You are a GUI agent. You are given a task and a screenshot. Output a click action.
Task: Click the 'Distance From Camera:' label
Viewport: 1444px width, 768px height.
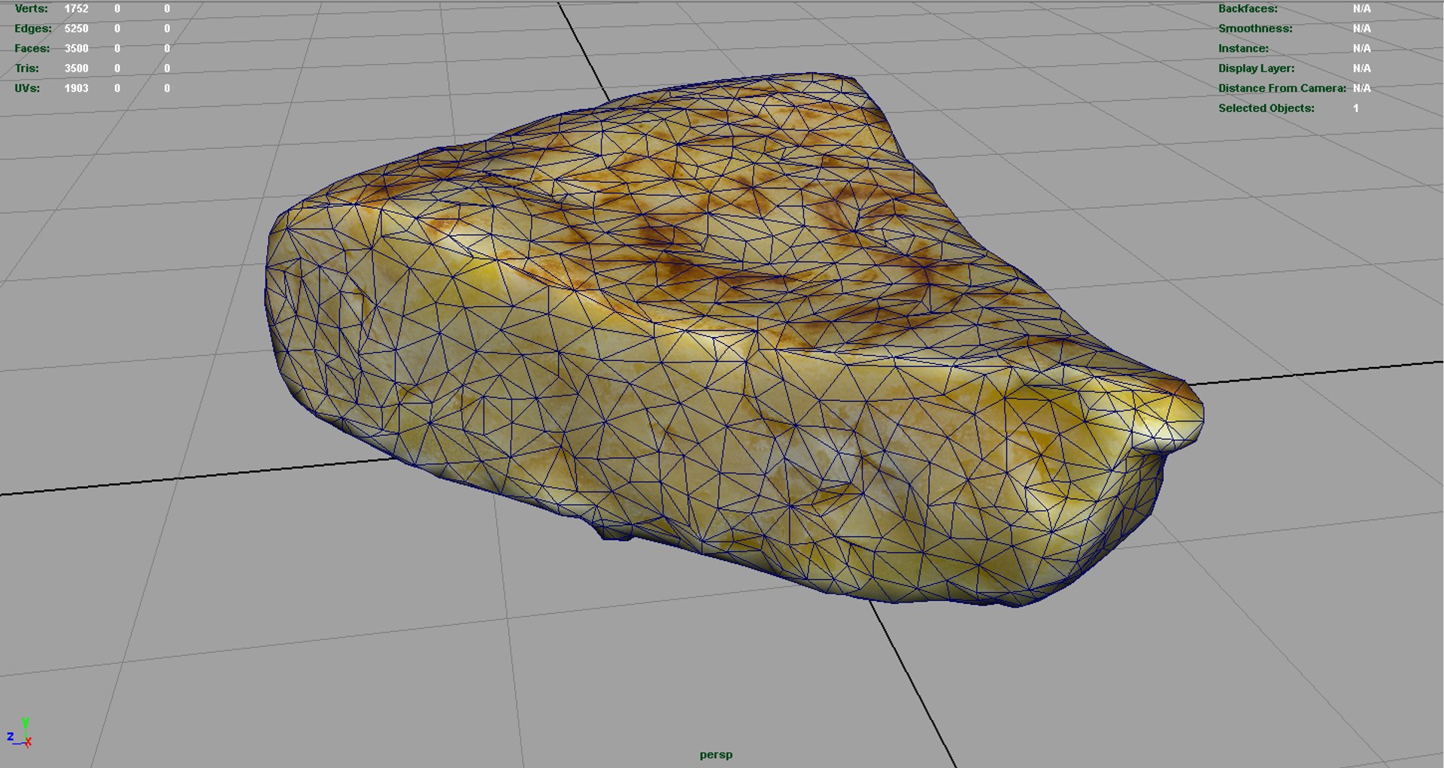(x=1282, y=88)
